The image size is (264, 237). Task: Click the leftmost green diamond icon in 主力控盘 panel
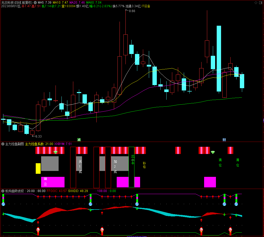(x=55, y=152)
